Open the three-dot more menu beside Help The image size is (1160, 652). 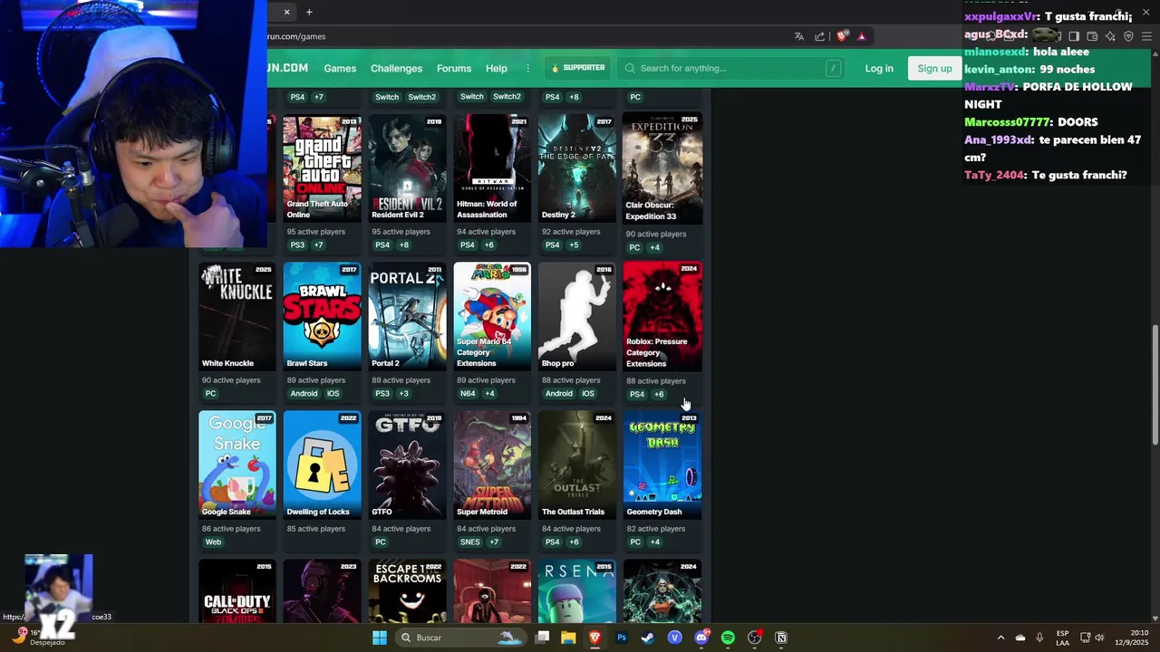(x=527, y=68)
